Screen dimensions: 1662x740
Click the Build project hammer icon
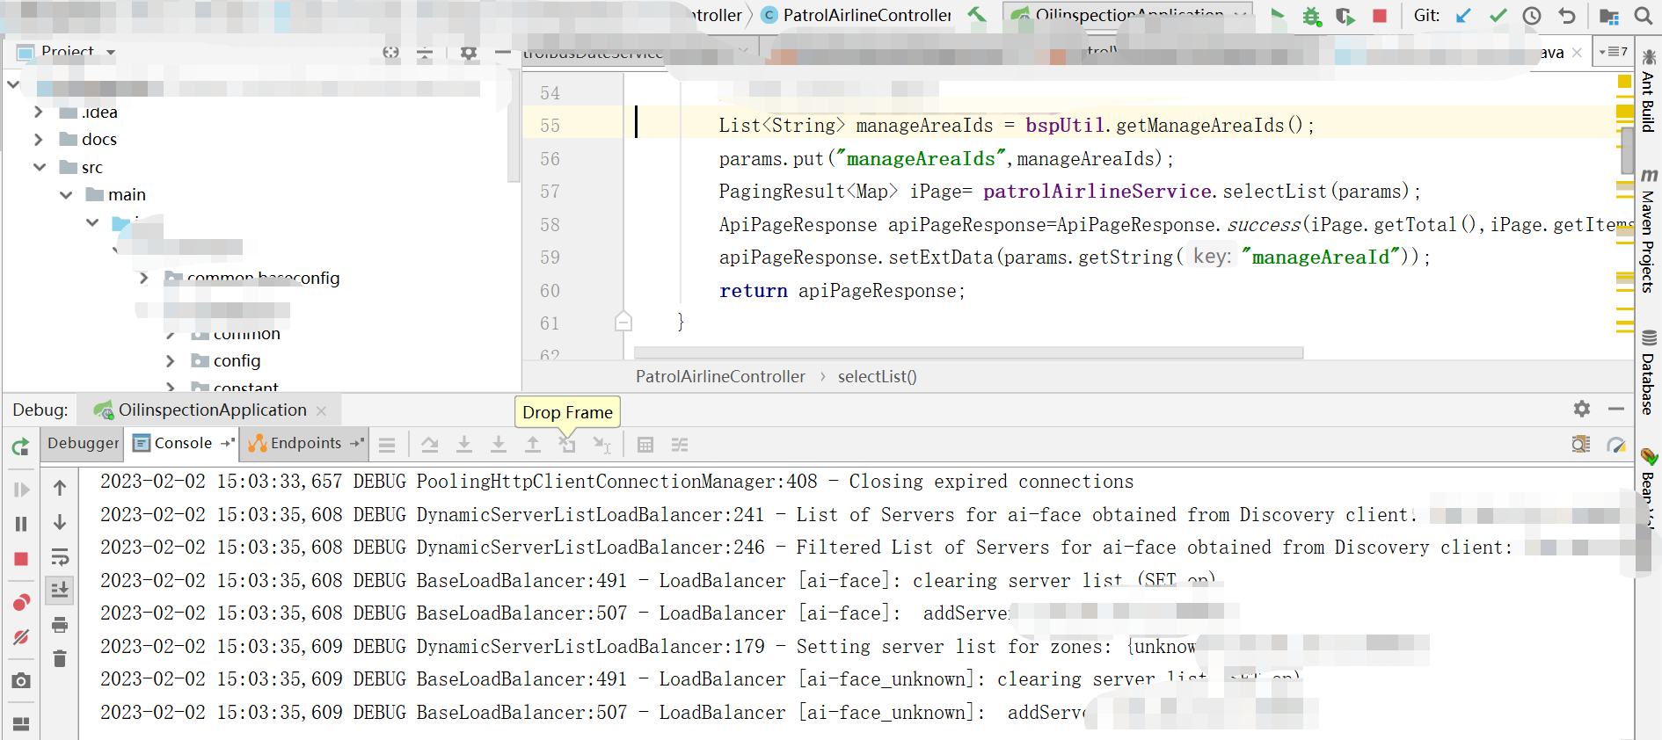[976, 15]
